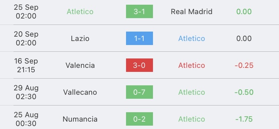Open the red 3-0 score badge
Screen dimensions: 279x129
(x=139, y=65)
